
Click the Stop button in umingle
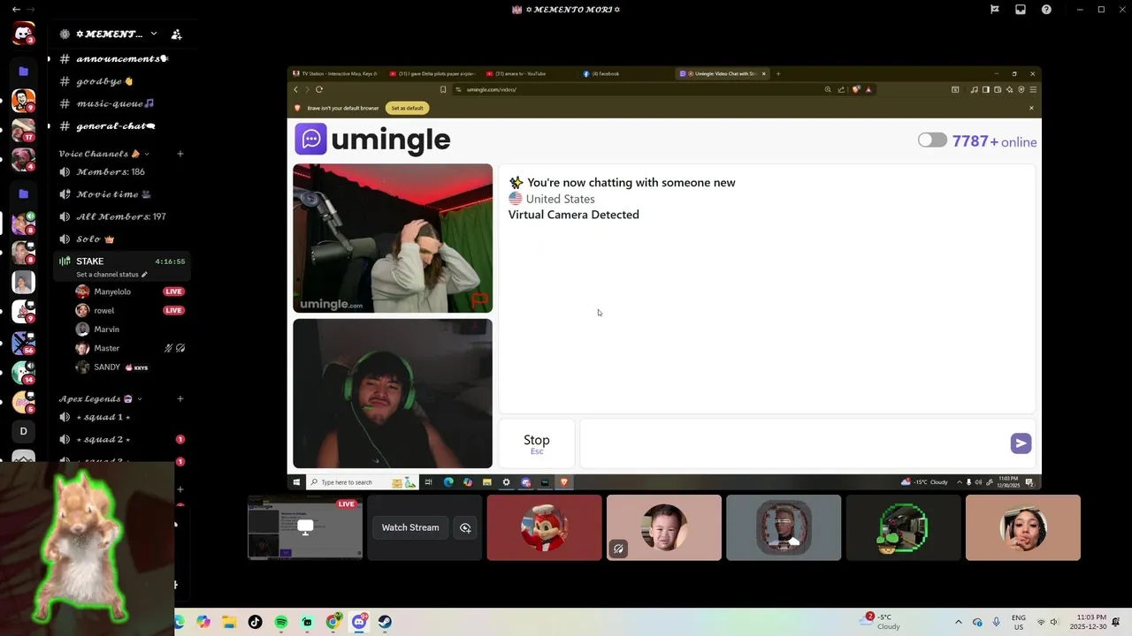pyautogui.click(x=537, y=443)
